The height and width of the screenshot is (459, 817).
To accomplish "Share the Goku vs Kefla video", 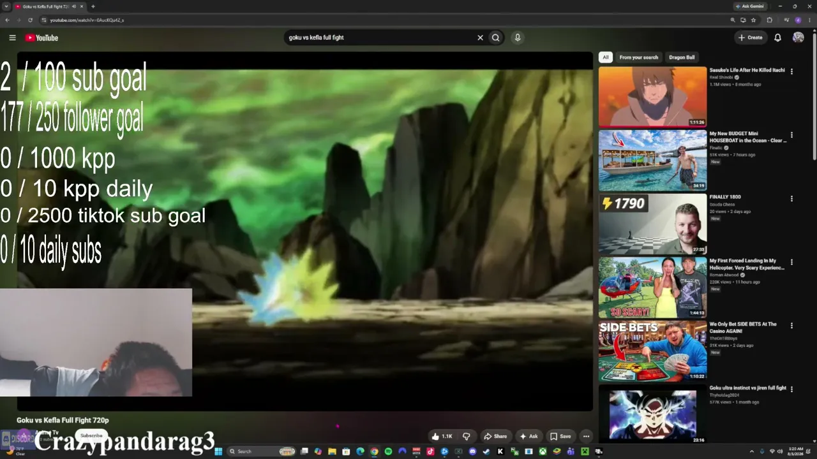I will click(495, 437).
